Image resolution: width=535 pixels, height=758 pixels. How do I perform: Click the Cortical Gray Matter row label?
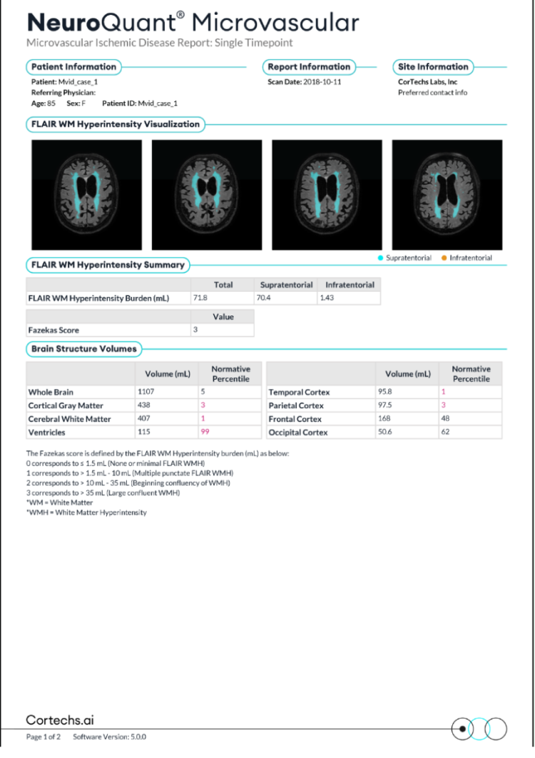pos(66,405)
